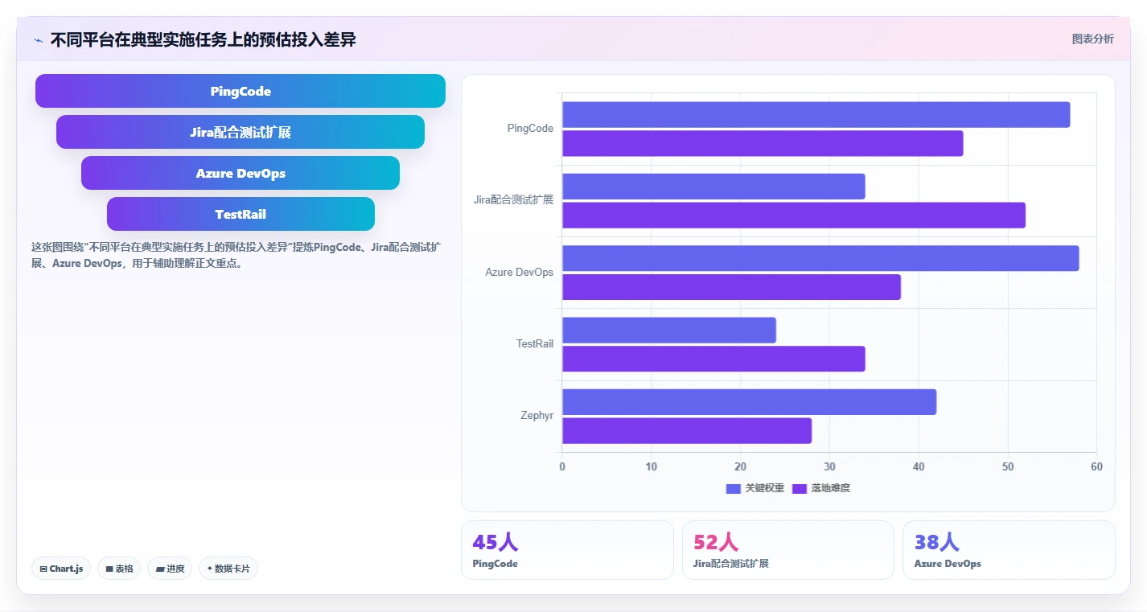Click the TestRail 落地难度 chart bar

click(x=713, y=359)
